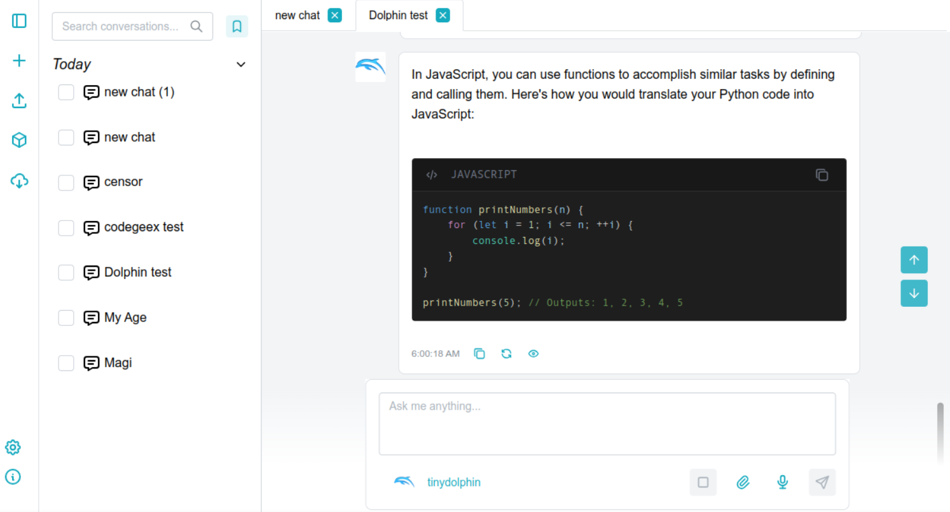950x512 pixels.
Task: Check the Magi conversation checkbox
Action: (66, 363)
